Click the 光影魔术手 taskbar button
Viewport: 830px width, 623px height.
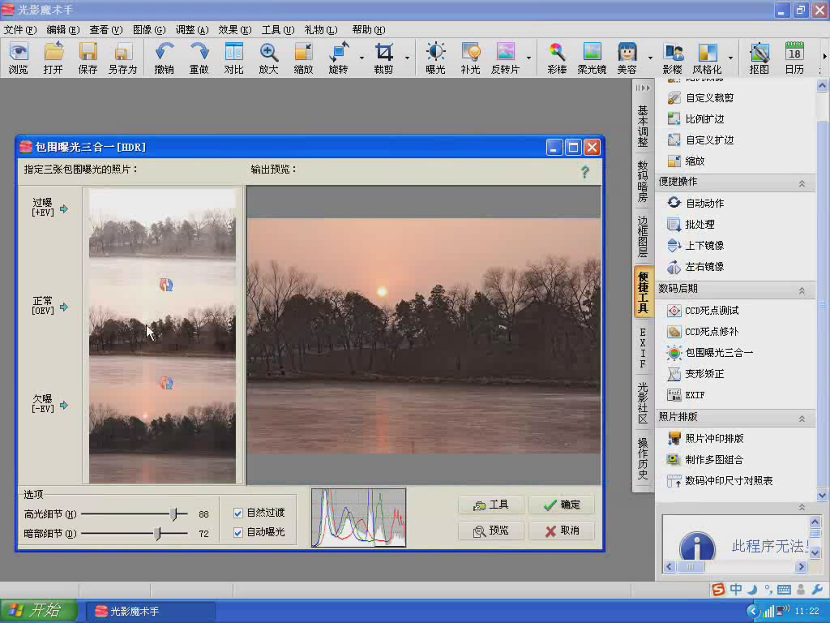[151, 612]
